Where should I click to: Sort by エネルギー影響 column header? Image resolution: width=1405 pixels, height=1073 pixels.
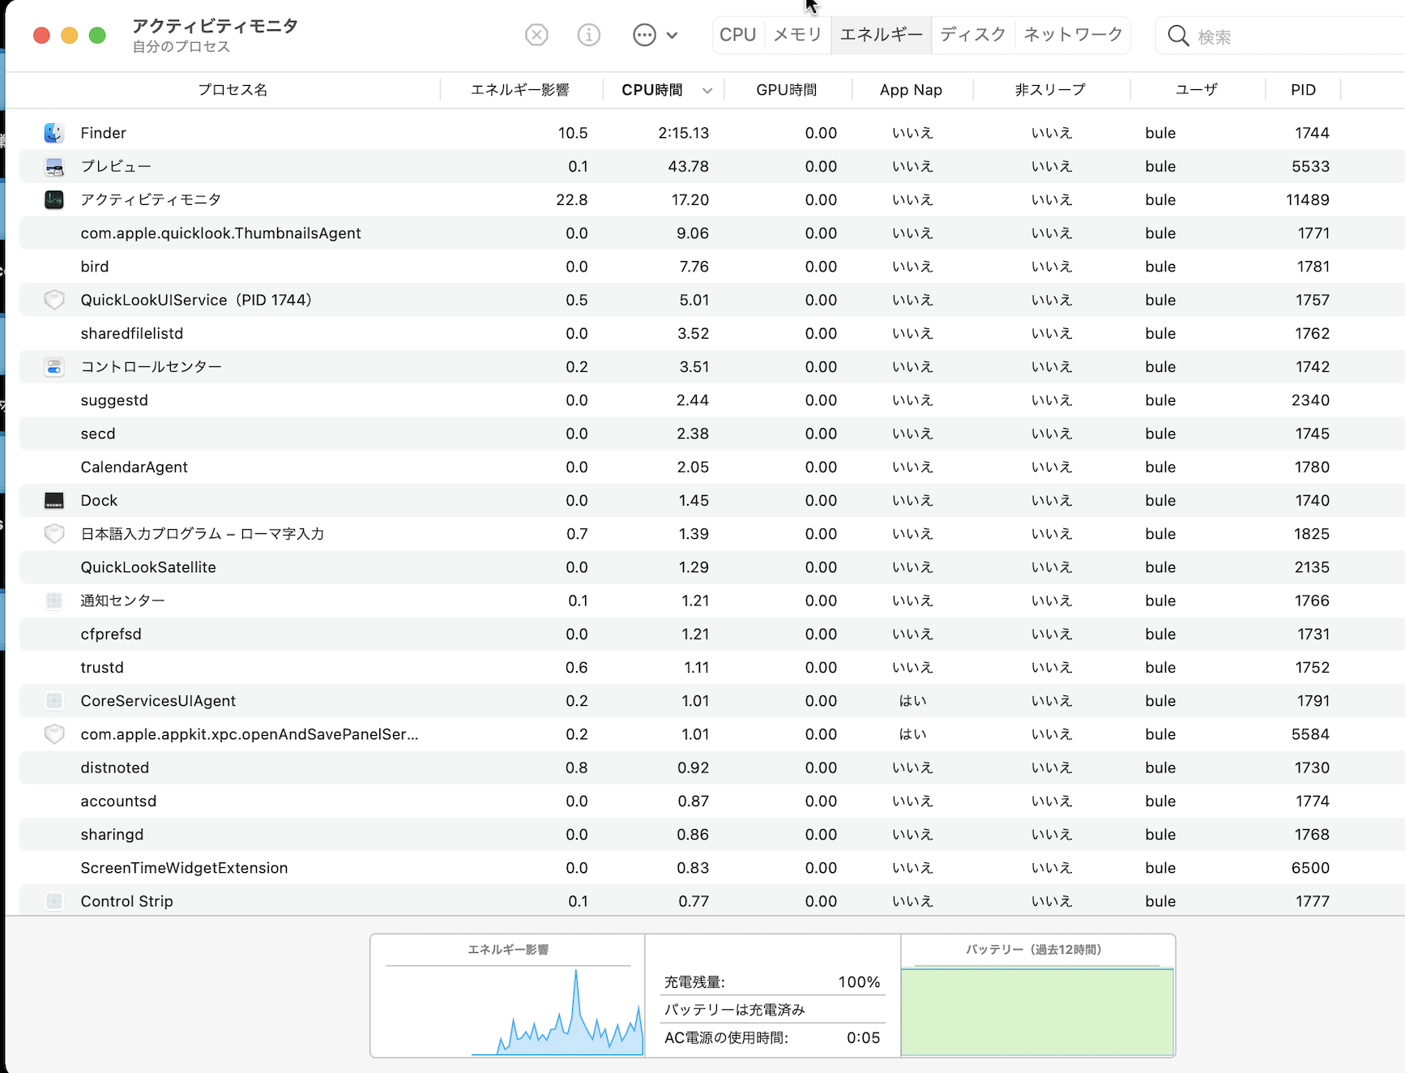[520, 90]
